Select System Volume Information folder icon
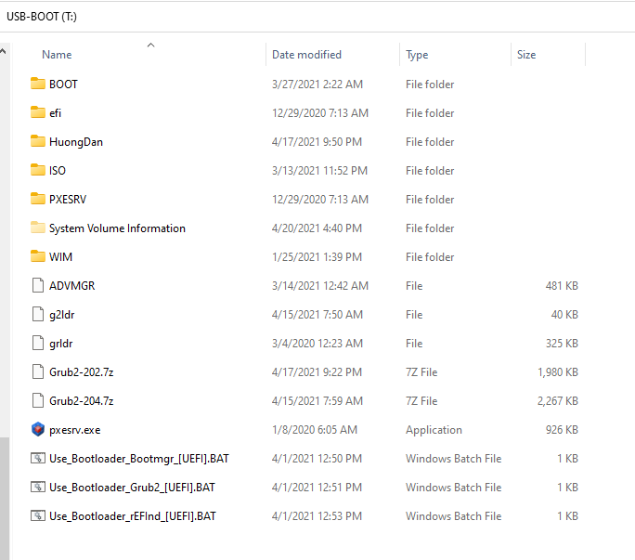635x560 pixels. click(38, 228)
